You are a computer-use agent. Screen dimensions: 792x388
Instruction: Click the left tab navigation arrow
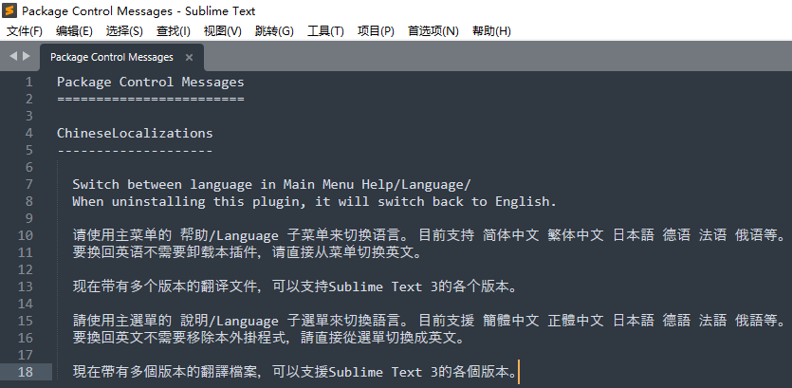tap(12, 57)
